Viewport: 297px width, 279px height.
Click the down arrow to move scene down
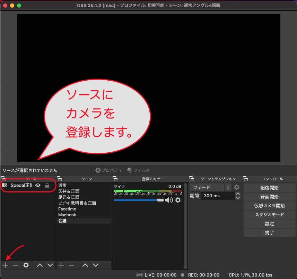tap(95, 265)
